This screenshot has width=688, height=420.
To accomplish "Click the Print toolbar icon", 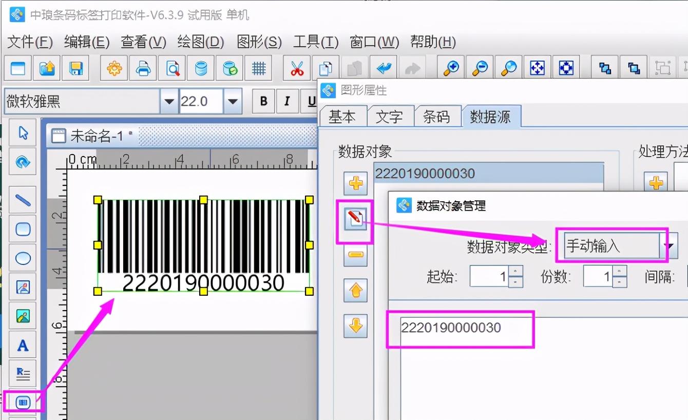I will (143, 68).
